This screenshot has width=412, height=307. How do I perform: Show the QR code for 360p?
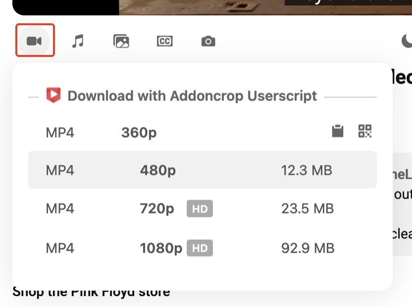pyautogui.click(x=365, y=131)
